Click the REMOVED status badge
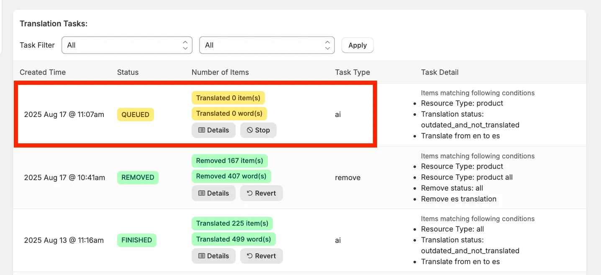The height and width of the screenshot is (275, 601). click(138, 177)
